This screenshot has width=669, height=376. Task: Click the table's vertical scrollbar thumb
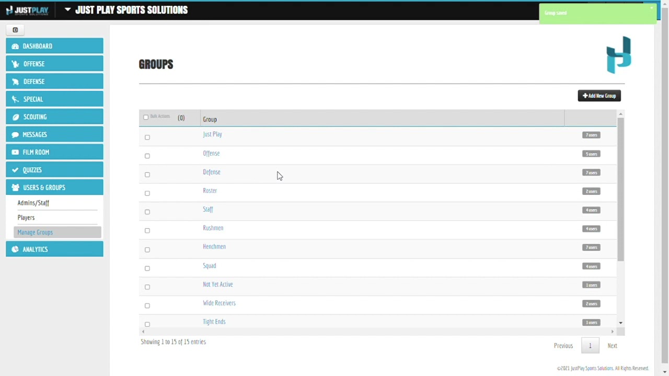(x=620, y=189)
